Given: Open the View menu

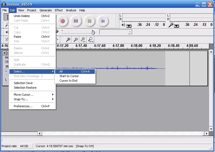Looking at the screenshot, I should click(21, 10).
